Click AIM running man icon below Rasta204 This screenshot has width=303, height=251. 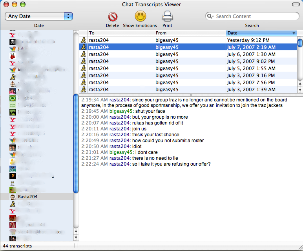click(x=13, y=204)
